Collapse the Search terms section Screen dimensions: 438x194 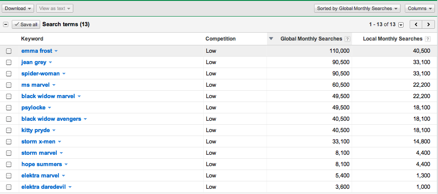point(6,24)
